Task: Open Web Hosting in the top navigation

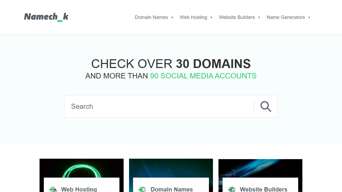Action: coord(193,17)
